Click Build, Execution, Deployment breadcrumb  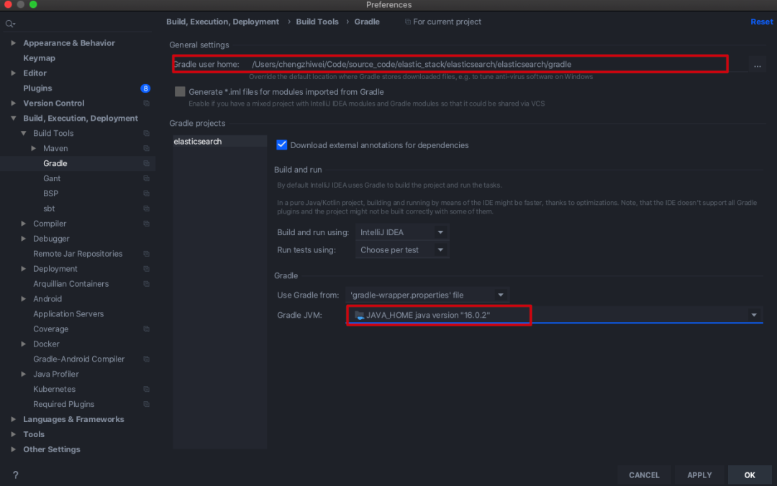pos(222,22)
